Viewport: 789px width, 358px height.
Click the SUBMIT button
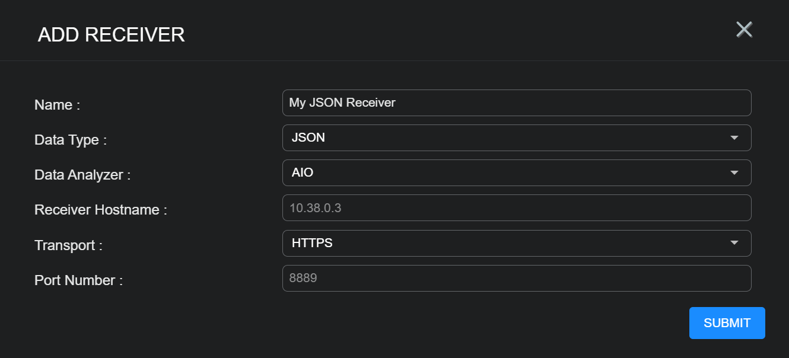(727, 322)
